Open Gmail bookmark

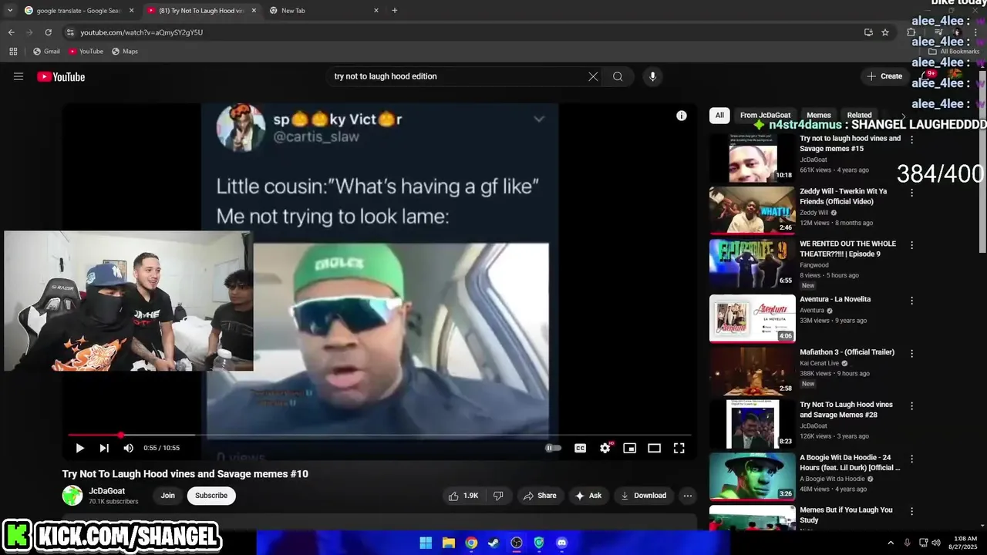click(46, 52)
